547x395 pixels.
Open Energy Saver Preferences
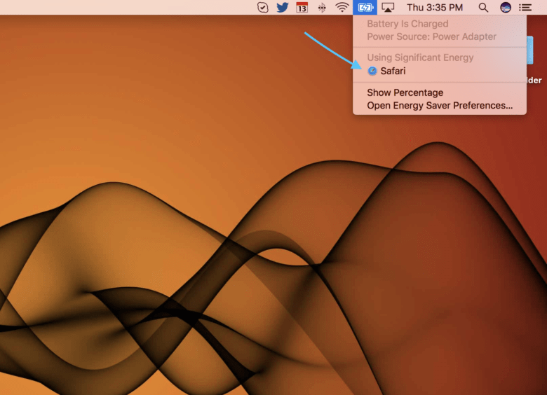pyautogui.click(x=440, y=105)
